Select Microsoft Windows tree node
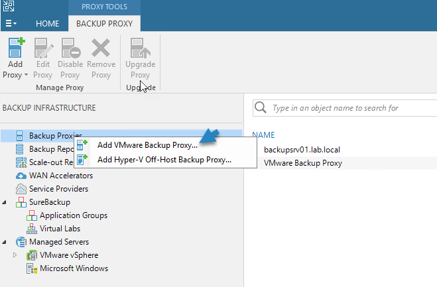 [74, 268]
